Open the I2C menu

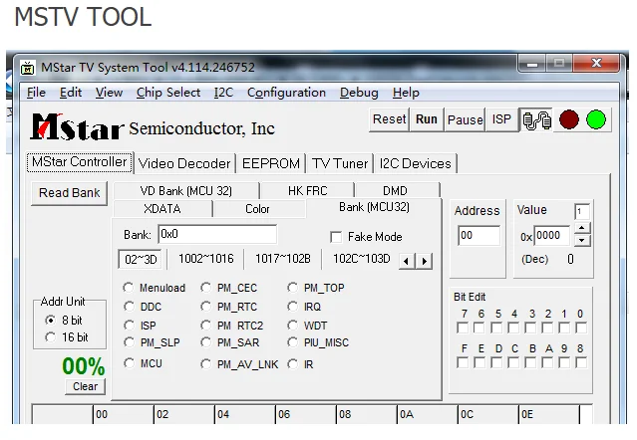pyautogui.click(x=224, y=93)
